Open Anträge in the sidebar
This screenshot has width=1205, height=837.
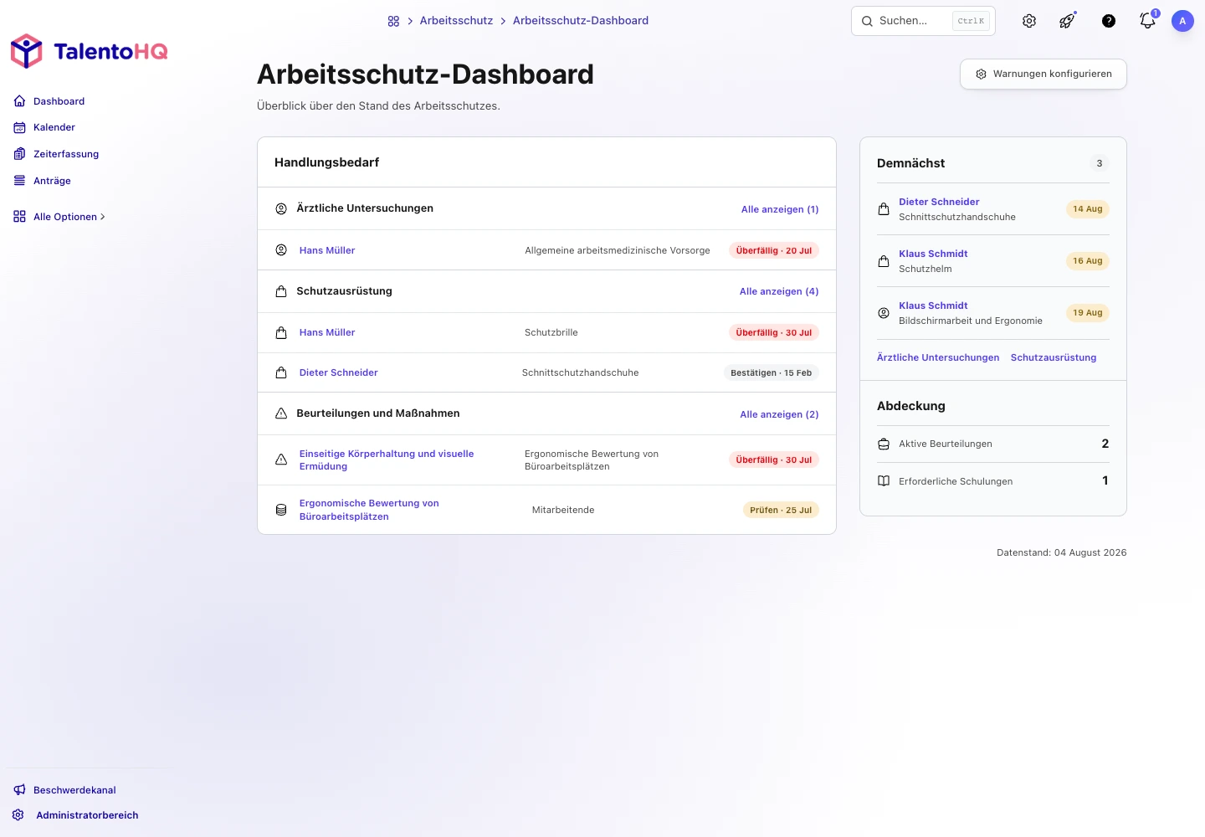click(52, 181)
